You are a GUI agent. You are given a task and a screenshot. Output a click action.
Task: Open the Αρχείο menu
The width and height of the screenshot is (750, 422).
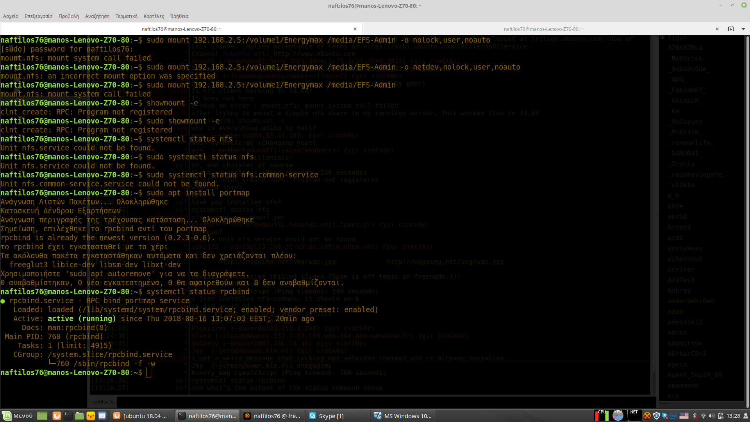click(11, 16)
